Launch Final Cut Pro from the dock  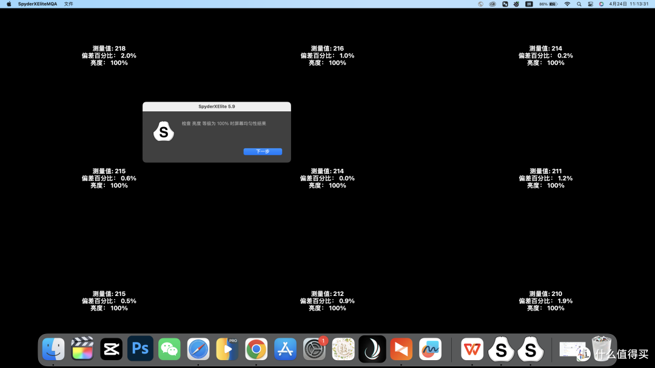click(x=82, y=349)
